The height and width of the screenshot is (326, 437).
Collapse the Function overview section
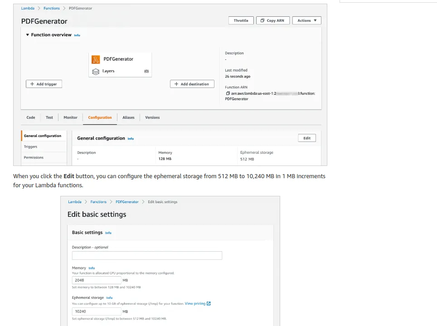click(x=28, y=35)
